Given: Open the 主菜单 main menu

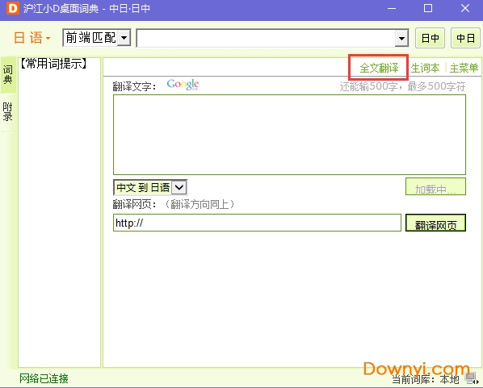Looking at the screenshot, I should pos(464,68).
